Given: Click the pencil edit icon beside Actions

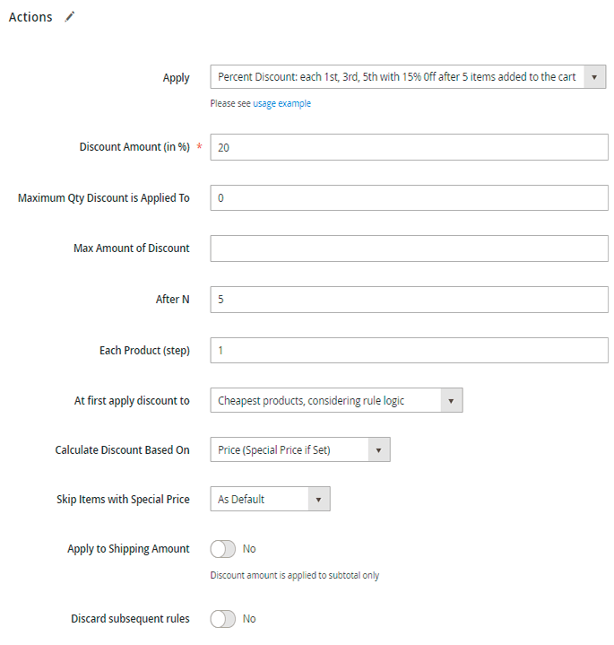Looking at the screenshot, I should coord(70,17).
